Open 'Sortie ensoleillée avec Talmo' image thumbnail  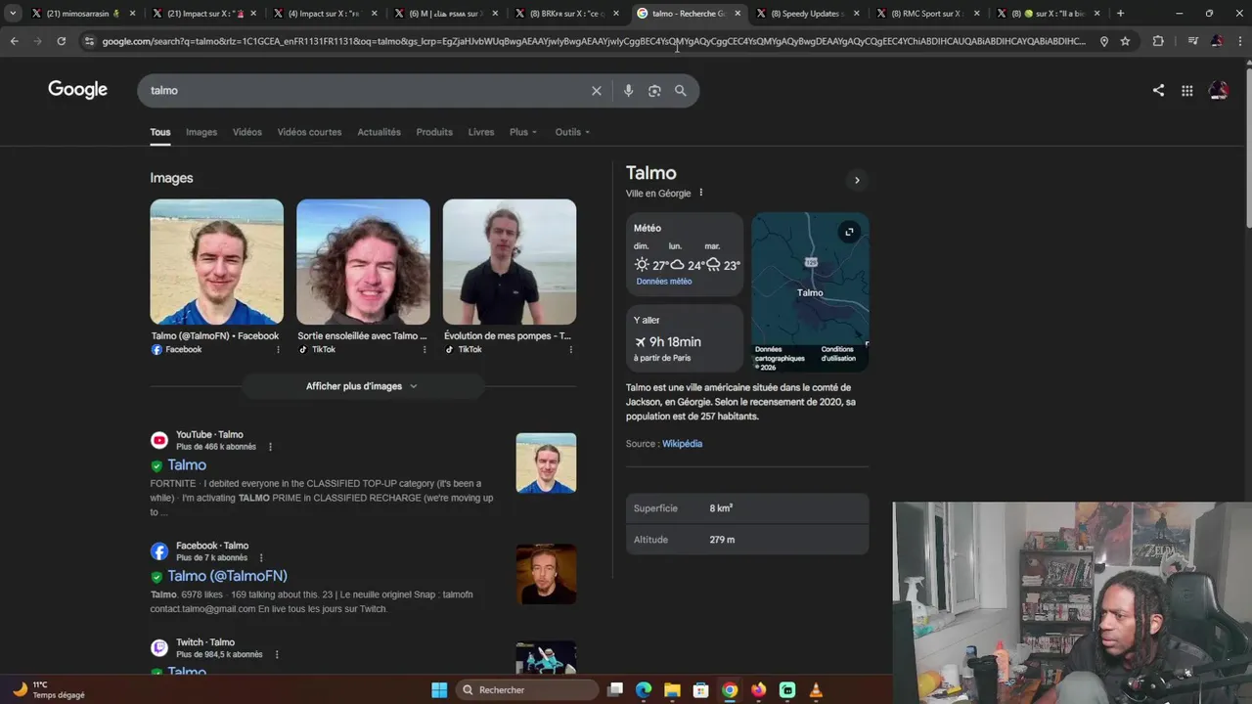tap(363, 262)
